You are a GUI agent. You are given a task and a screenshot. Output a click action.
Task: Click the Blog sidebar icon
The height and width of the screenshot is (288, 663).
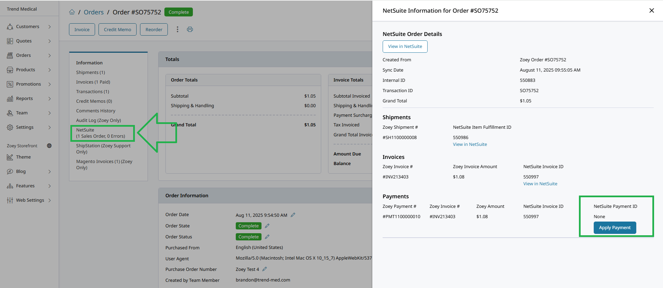coord(10,172)
